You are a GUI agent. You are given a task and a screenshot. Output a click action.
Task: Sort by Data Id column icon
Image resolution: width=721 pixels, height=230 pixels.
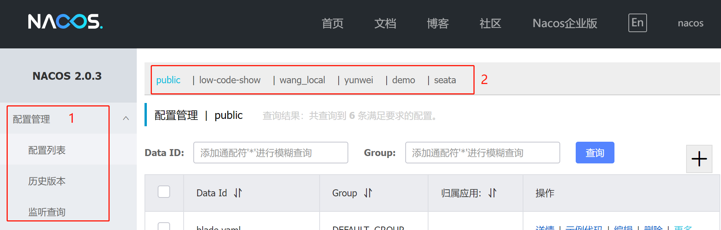tap(238, 193)
